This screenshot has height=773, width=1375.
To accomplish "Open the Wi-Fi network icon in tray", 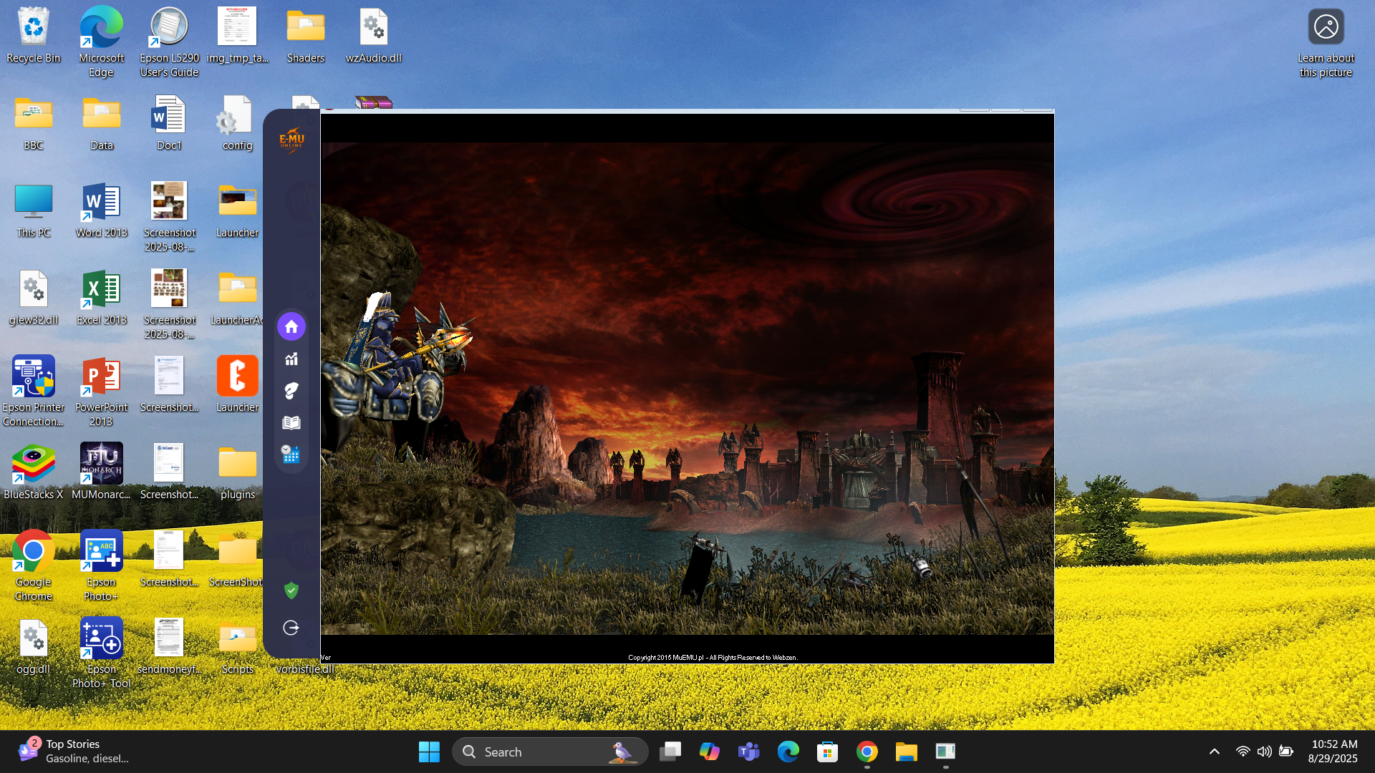I will click(1243, 752).
